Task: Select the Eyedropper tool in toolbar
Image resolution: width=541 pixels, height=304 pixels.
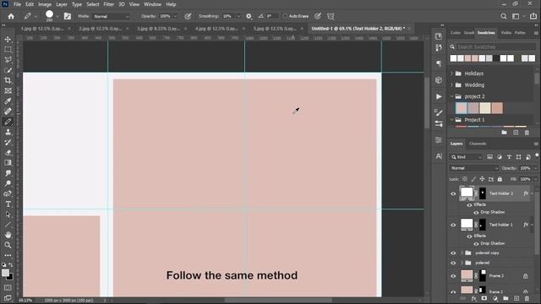Action: (x=8, y=101)
